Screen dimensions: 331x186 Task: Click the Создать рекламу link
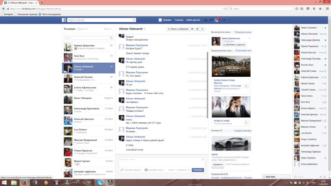pyautogui.click(x=242, y=131)
